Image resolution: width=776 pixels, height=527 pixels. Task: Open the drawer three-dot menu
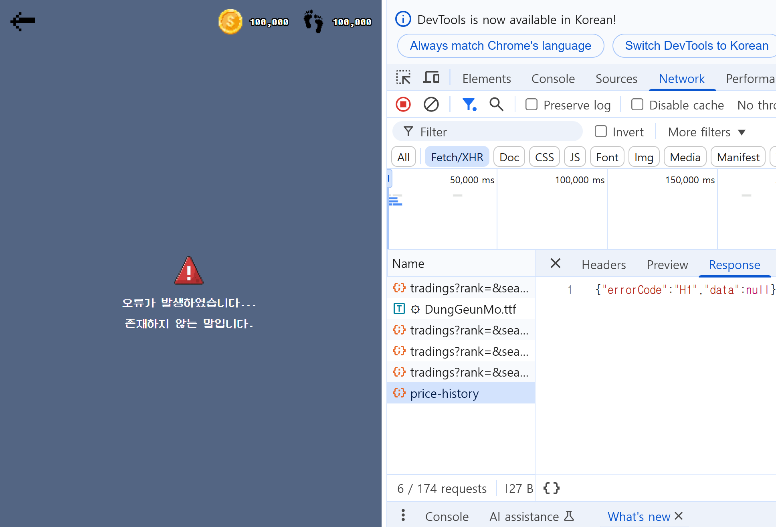[403, 515]
